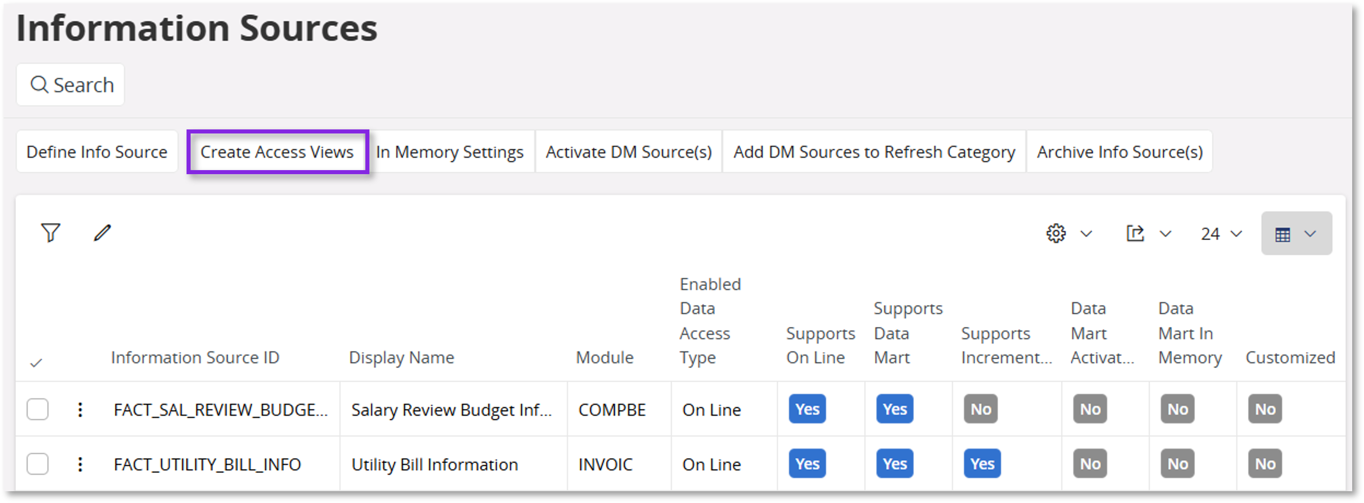
Task: Click Customized No badge in Salary Review row
Action: [1265, 409]
